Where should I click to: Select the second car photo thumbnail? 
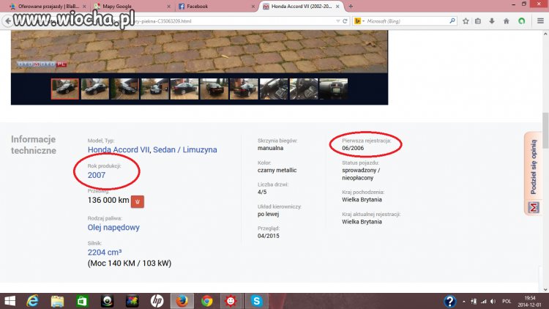point(95,89)
